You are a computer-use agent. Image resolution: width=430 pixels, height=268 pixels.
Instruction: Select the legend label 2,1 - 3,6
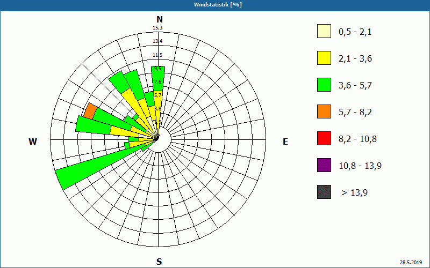tap(355, 59)
